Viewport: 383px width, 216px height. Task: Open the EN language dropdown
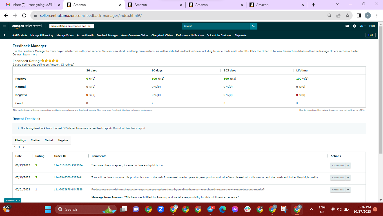[363, 26]
